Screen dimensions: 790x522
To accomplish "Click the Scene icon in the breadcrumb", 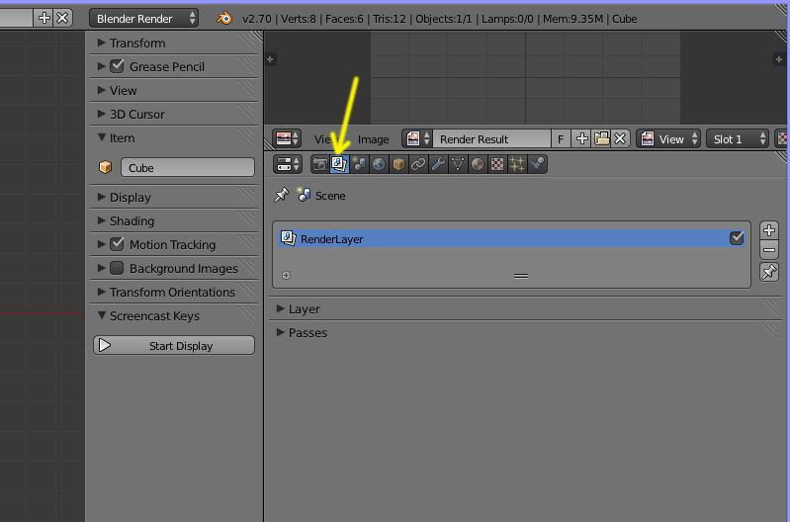I will click(x=304, y=195).
